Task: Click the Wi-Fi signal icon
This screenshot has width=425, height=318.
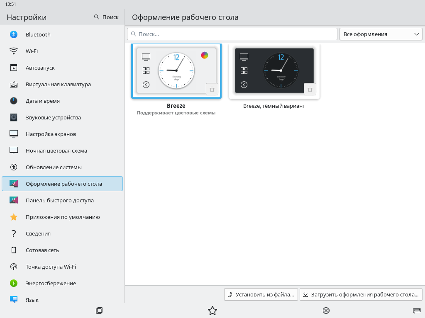Action: (x=14, y=51)
